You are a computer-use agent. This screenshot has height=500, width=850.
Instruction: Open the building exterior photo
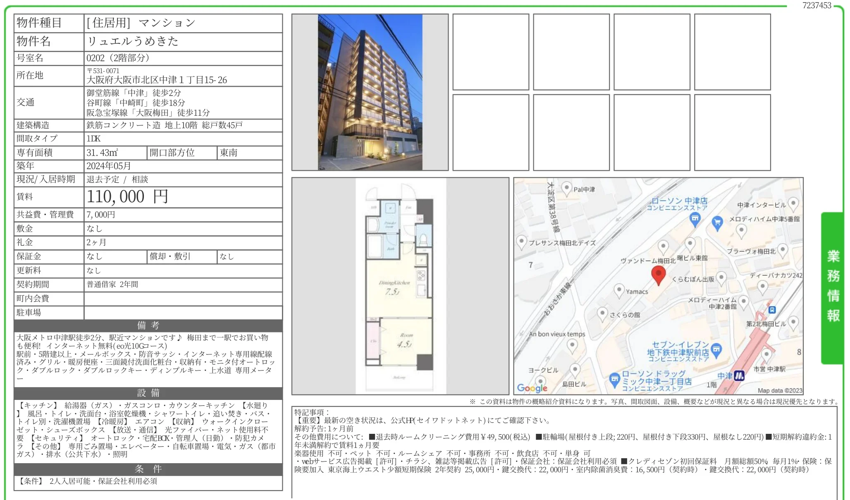tap(370, 92)
